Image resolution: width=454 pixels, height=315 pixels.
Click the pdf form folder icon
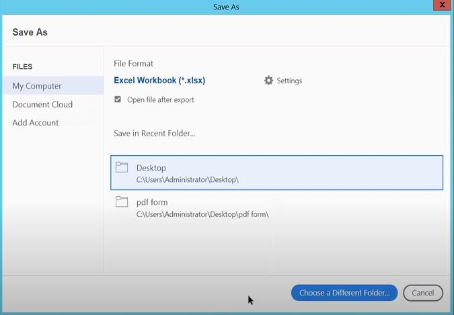click(122, 201)
